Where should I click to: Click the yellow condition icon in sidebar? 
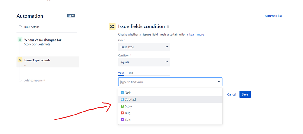point(20,60)
